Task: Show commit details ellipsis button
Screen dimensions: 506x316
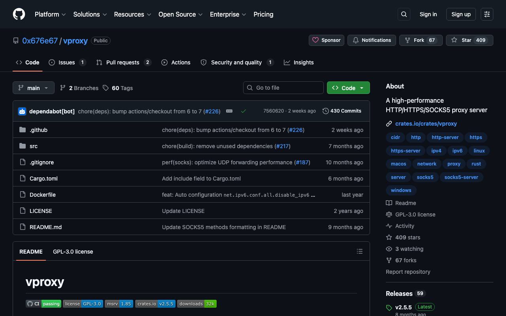Action: coord(229,111)
